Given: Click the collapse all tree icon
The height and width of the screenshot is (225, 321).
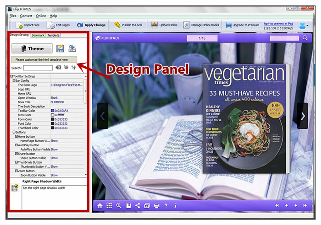Looking at the screenshot, I should [73, 67].
